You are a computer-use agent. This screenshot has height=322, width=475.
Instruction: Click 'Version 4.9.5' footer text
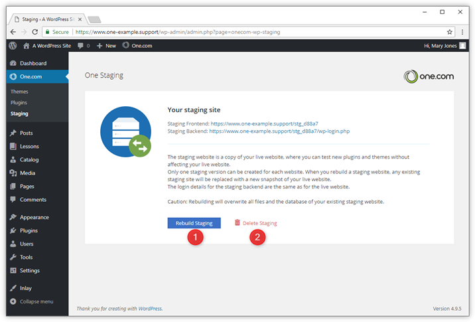[x=447, y=308]
